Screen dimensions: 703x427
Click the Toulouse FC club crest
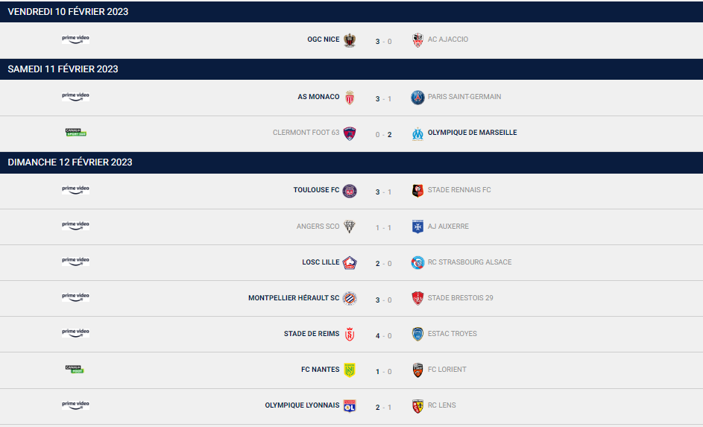pyautogui.click(x=350, y=191)
